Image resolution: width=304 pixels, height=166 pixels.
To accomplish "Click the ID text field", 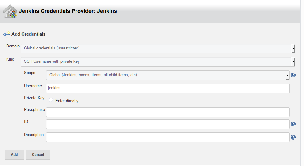I will (168, 124).
